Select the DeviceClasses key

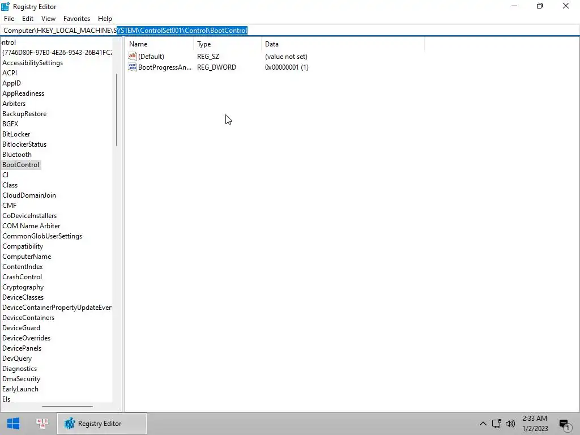click(23, 297)
